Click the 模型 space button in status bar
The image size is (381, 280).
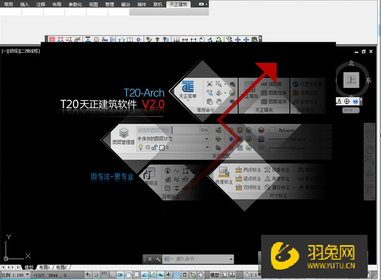[x=215, y=275]
